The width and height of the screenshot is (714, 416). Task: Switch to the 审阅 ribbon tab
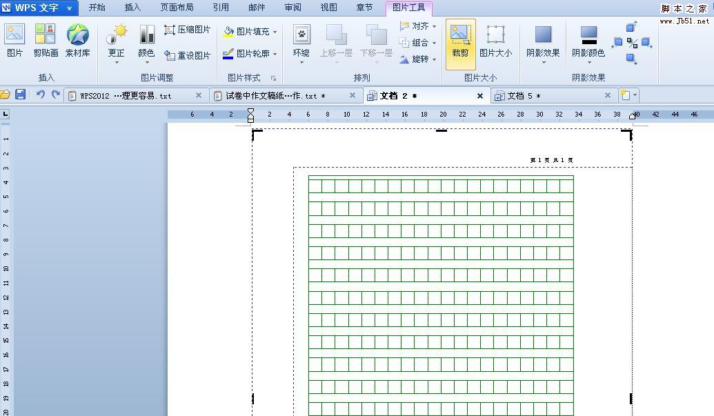coord(292,8)
